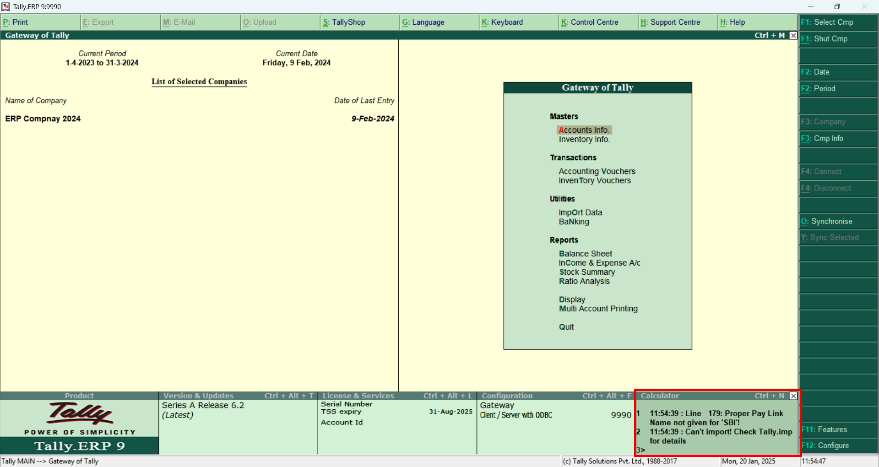Click TSS expiry 31-Aug-2025 date
The height and width of the screenshot is (467, 879).
(x=450, y=412)
